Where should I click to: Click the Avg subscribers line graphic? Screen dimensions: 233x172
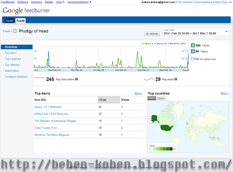40,78
